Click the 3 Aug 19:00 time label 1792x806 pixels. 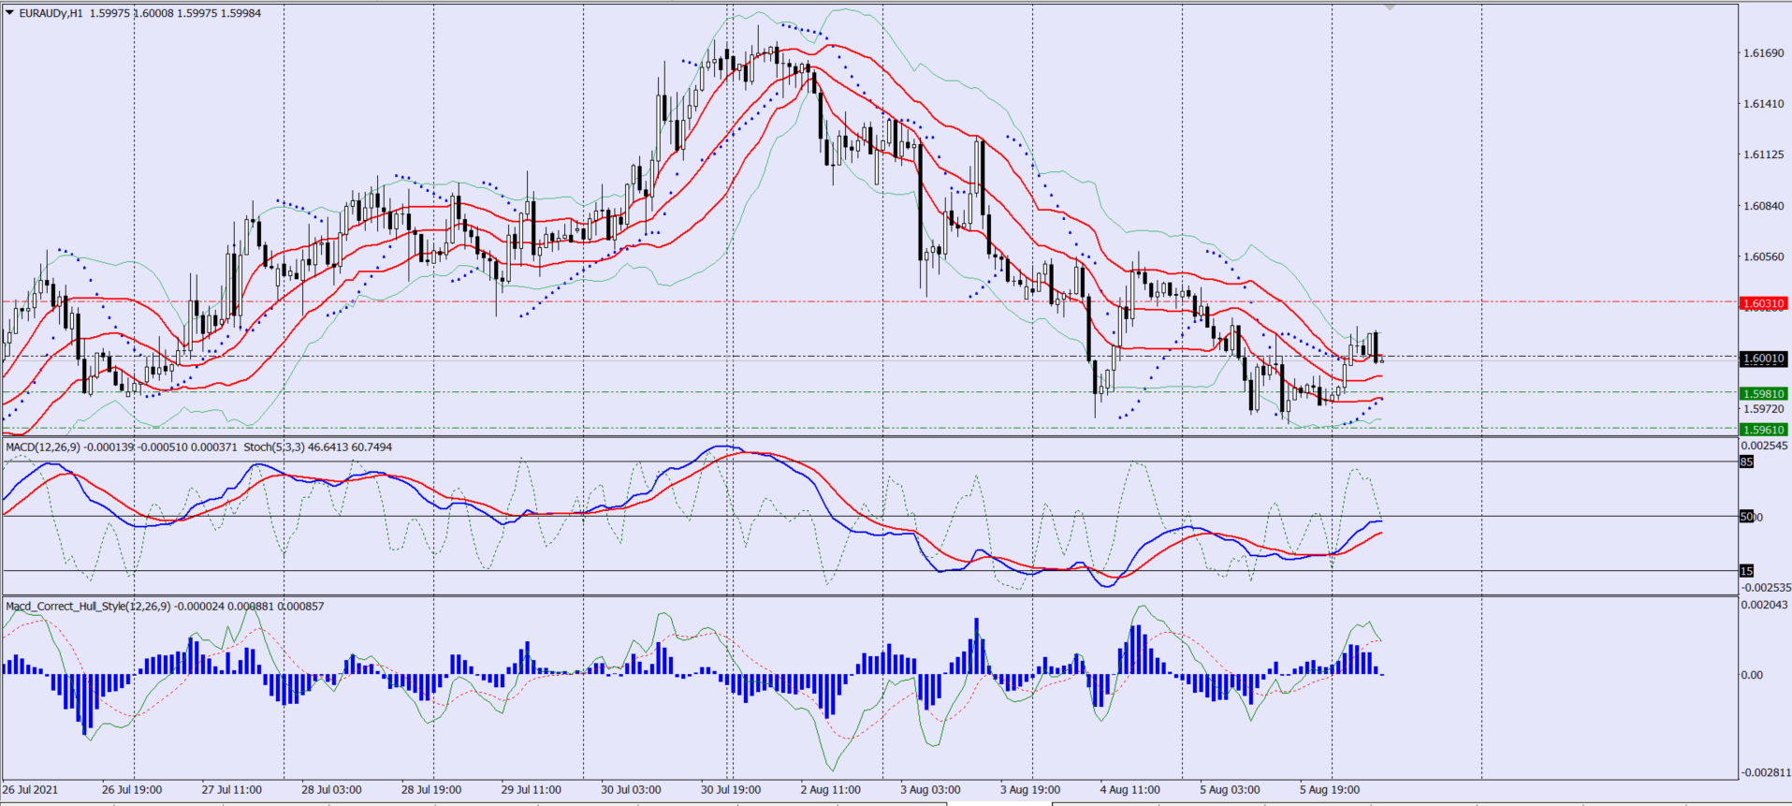pyautogui.click(x=1030, y=790)
